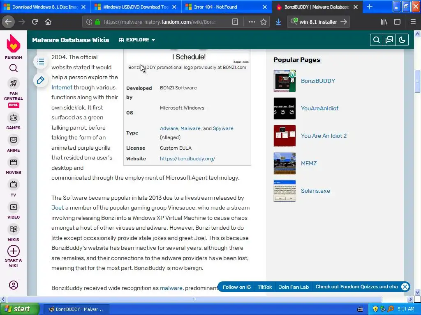This screenshot has width=421, height=315.
Task: Select the BonziBUDDY Malware Database tab
Action: click(317, 7)
